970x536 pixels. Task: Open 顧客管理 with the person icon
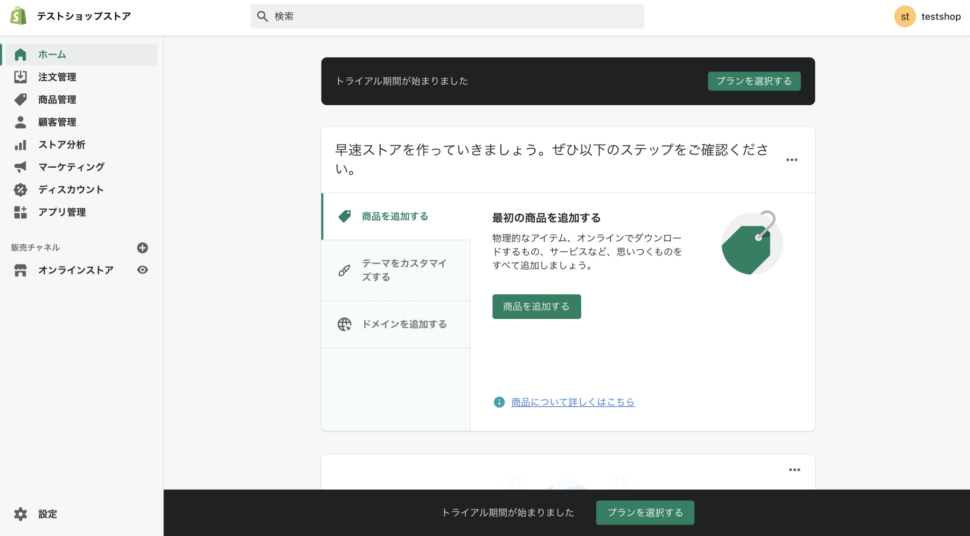coord(20,122)
